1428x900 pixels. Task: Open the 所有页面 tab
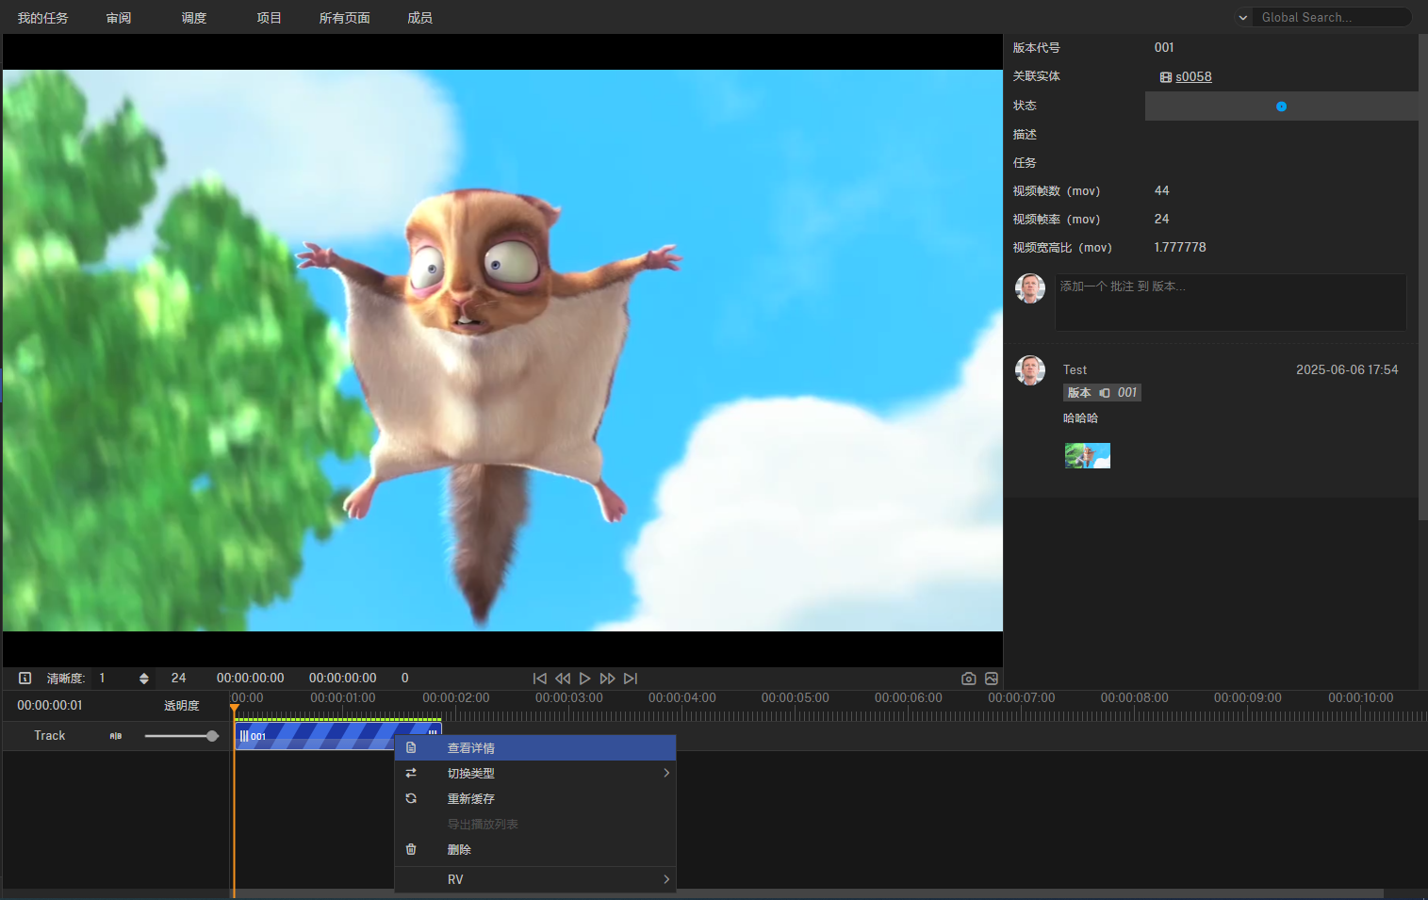click(345, 18)
